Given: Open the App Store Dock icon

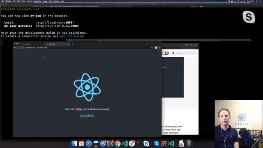Looking at the screenshot, I should coord(103,143).
